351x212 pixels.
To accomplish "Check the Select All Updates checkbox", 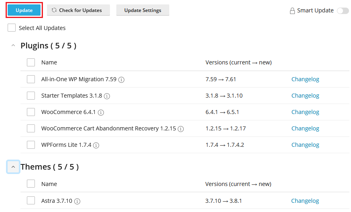I will click(x=12, y=28).
